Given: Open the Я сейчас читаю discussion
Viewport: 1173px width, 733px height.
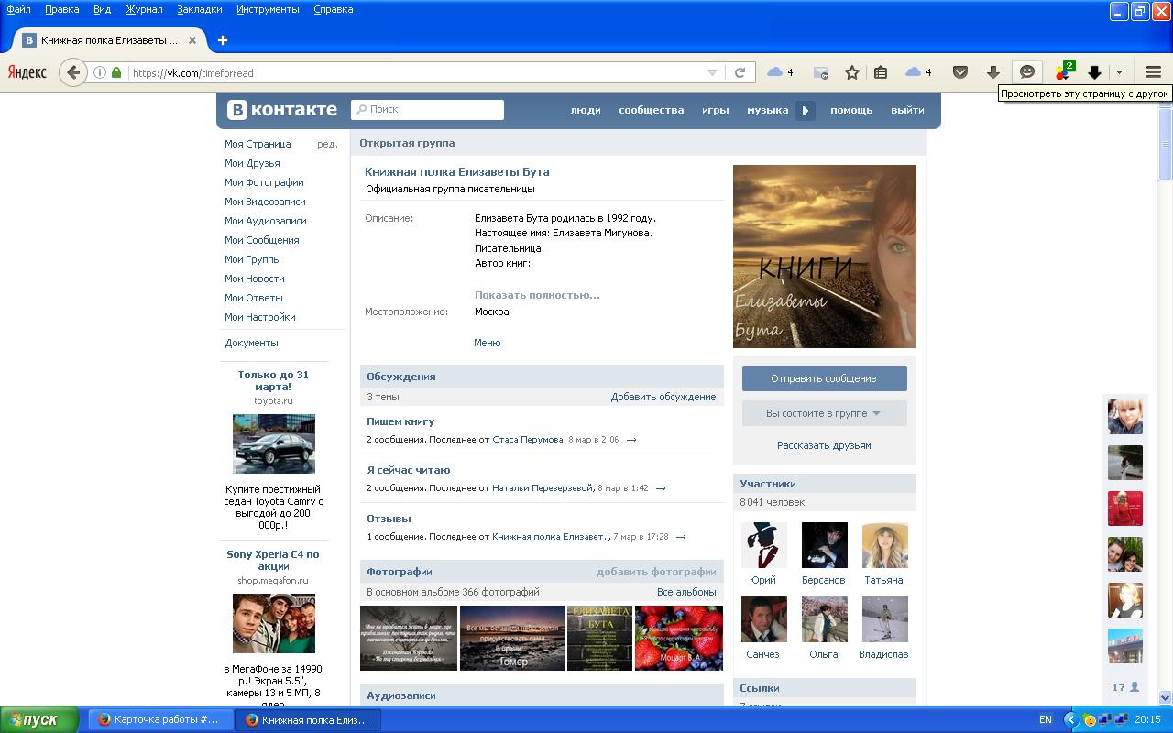Looking at the screenshot, I should click(408, 470).
